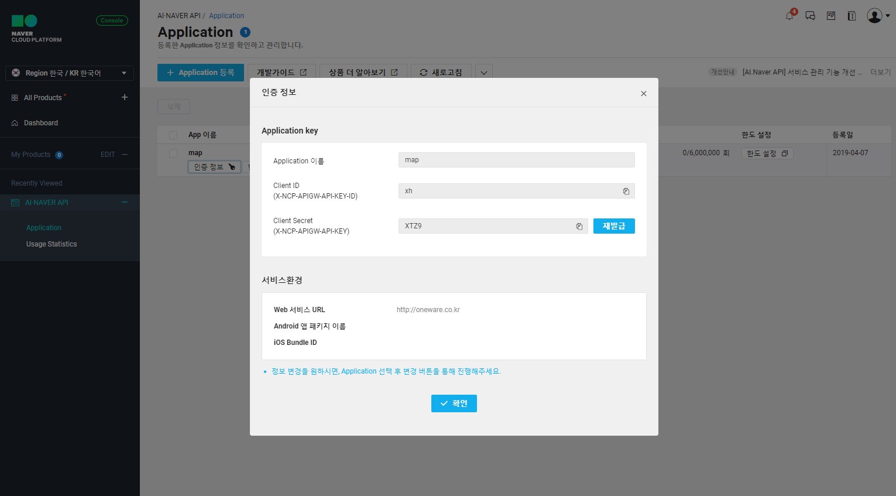The image size is (896, 496).
Task: Click the 재발급 reissue button
Action: (x=614, y=226)
